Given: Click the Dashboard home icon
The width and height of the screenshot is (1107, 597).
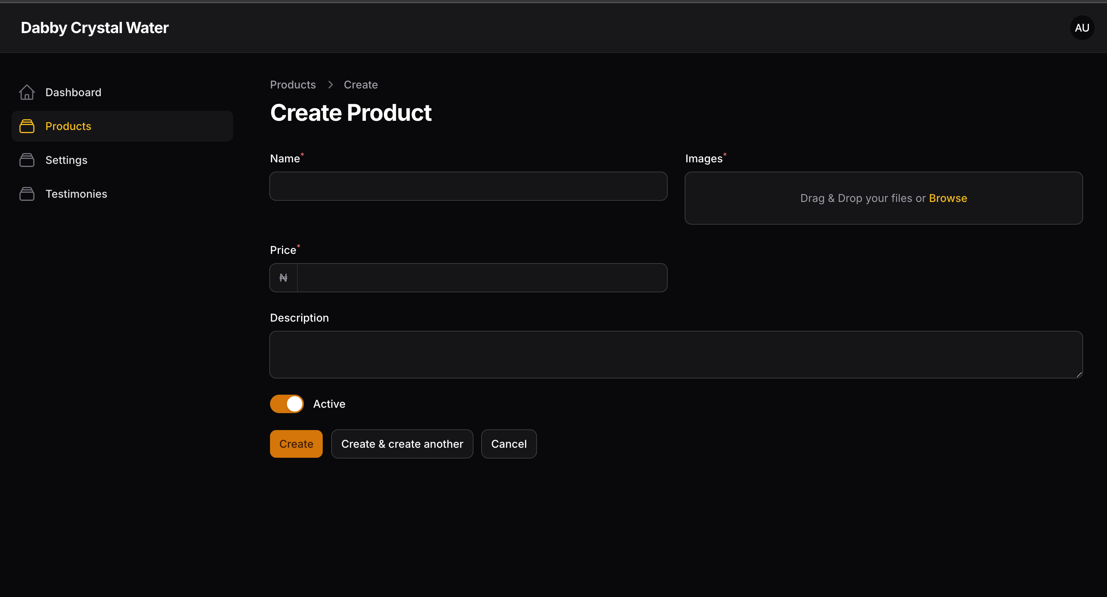Looking at the screenshot, I should click(x=27, y=92).
